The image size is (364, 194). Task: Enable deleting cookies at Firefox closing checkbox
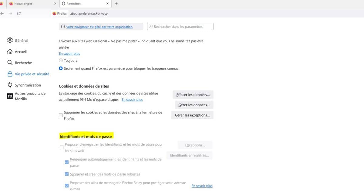click(61, 115)
